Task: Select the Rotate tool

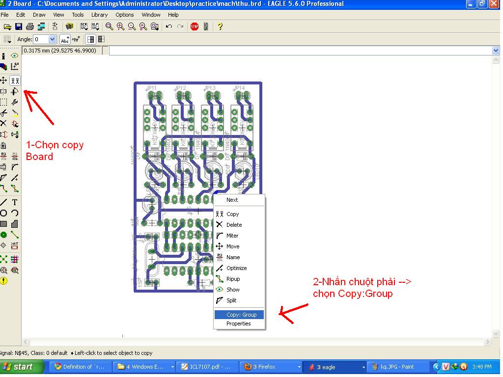Action: tap(14, 91)
